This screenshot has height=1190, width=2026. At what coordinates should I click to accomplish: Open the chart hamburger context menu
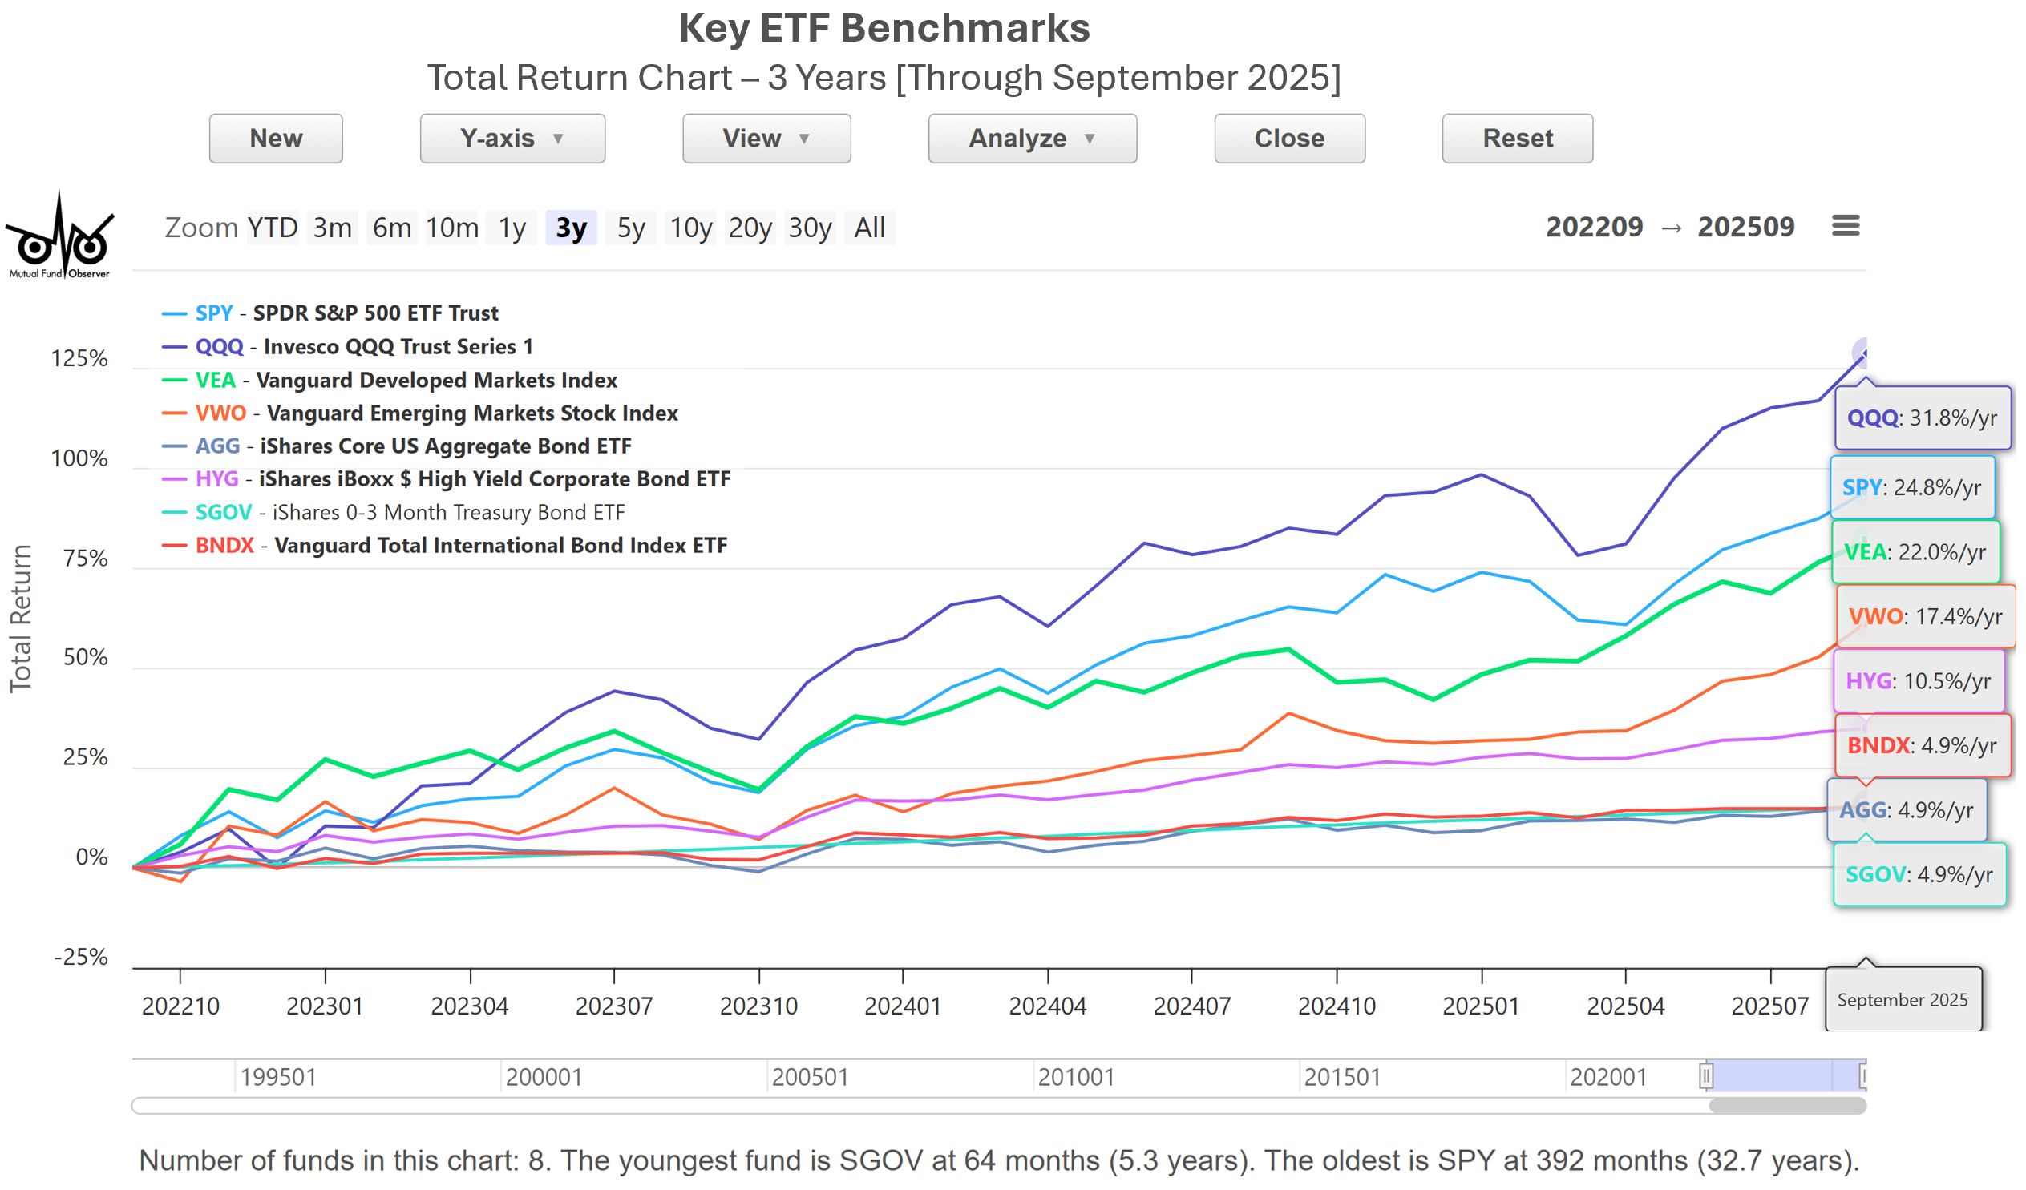pyautogui.click(x=1845, y=226)
